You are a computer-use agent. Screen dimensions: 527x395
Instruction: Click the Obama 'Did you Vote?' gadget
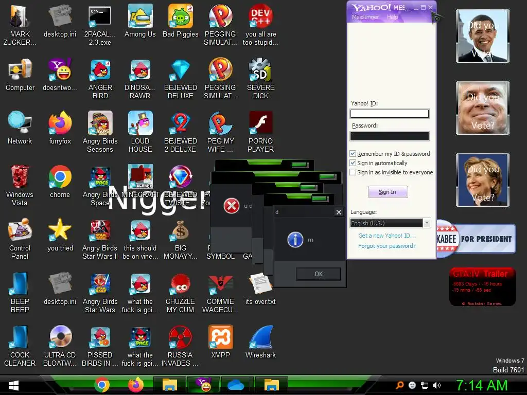483,36
